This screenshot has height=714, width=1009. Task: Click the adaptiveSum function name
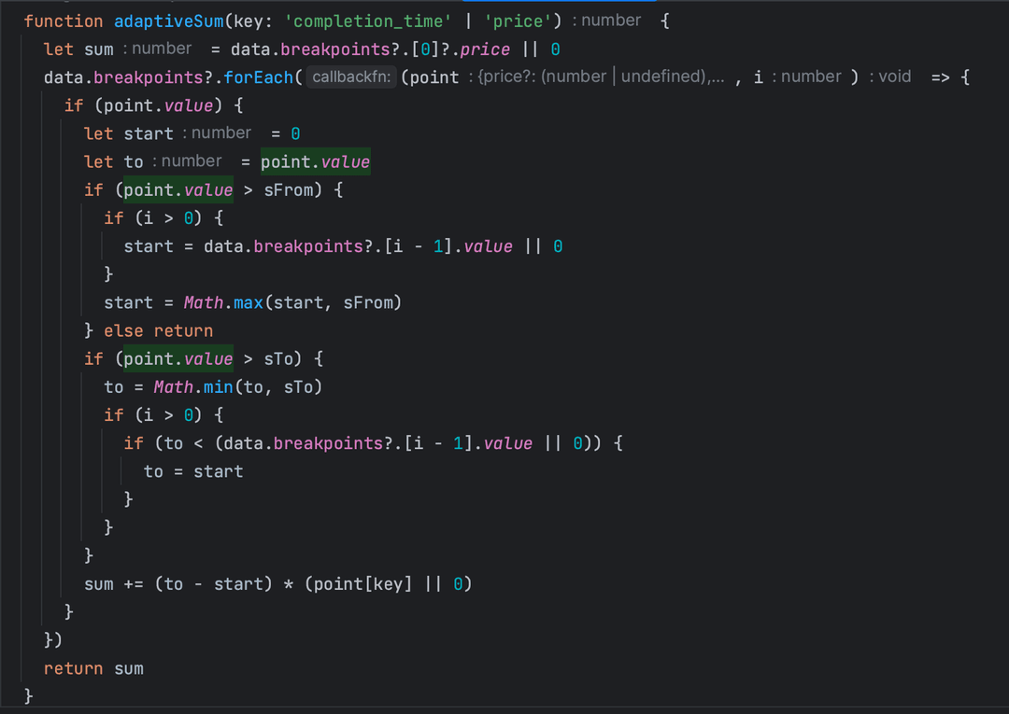tap(168, 21)
